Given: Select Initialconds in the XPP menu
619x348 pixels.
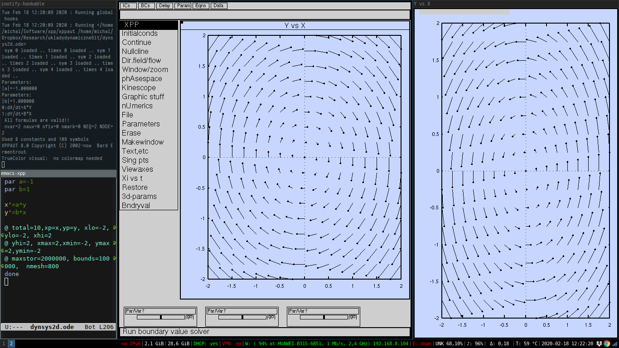Looking at the screenshot, I should click(x=149, y=34).
